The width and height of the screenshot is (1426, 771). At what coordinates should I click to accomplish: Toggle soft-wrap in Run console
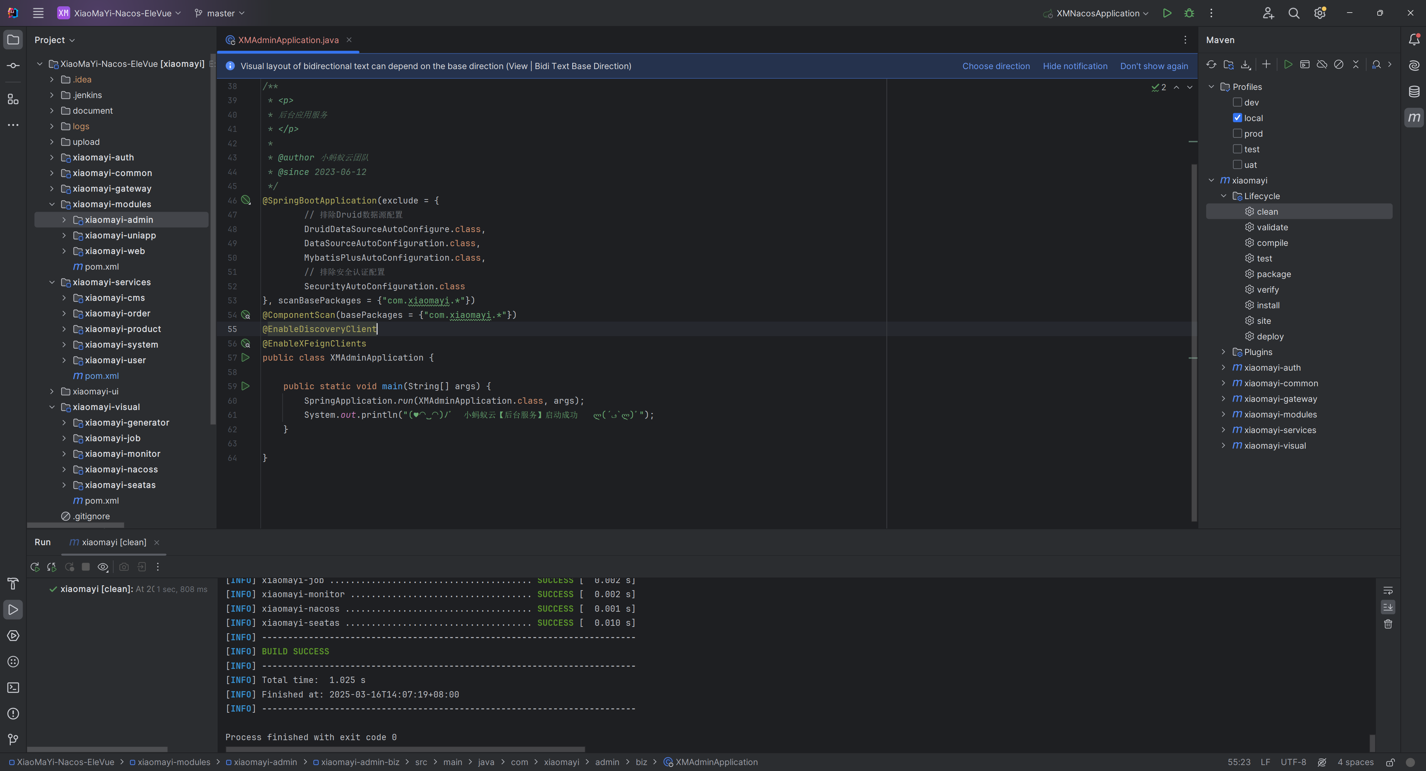[x=1388, y=591]
